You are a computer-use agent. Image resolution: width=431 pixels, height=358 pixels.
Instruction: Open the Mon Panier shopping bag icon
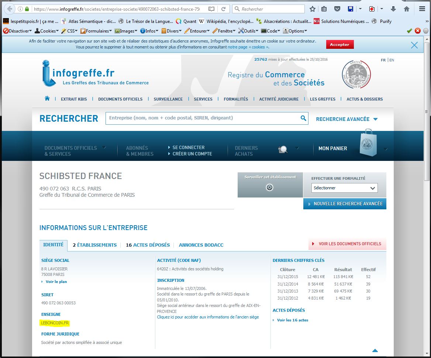coord(368,143)
